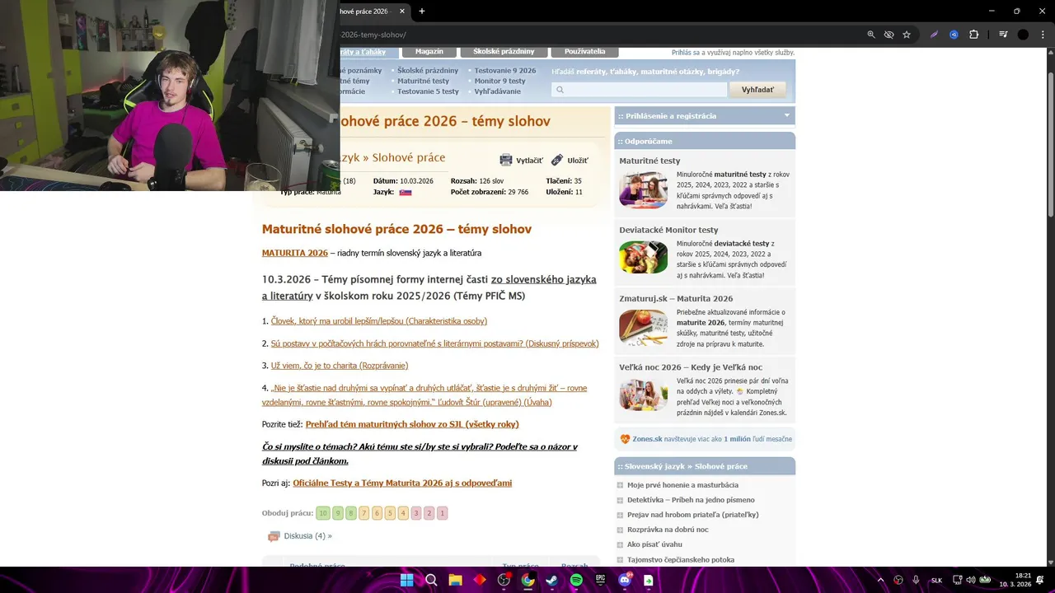Expand 'Detektívka – Príbeh na jedno písmeno' item
This screenshot has height=593, width=1055.
coord(620,500)
